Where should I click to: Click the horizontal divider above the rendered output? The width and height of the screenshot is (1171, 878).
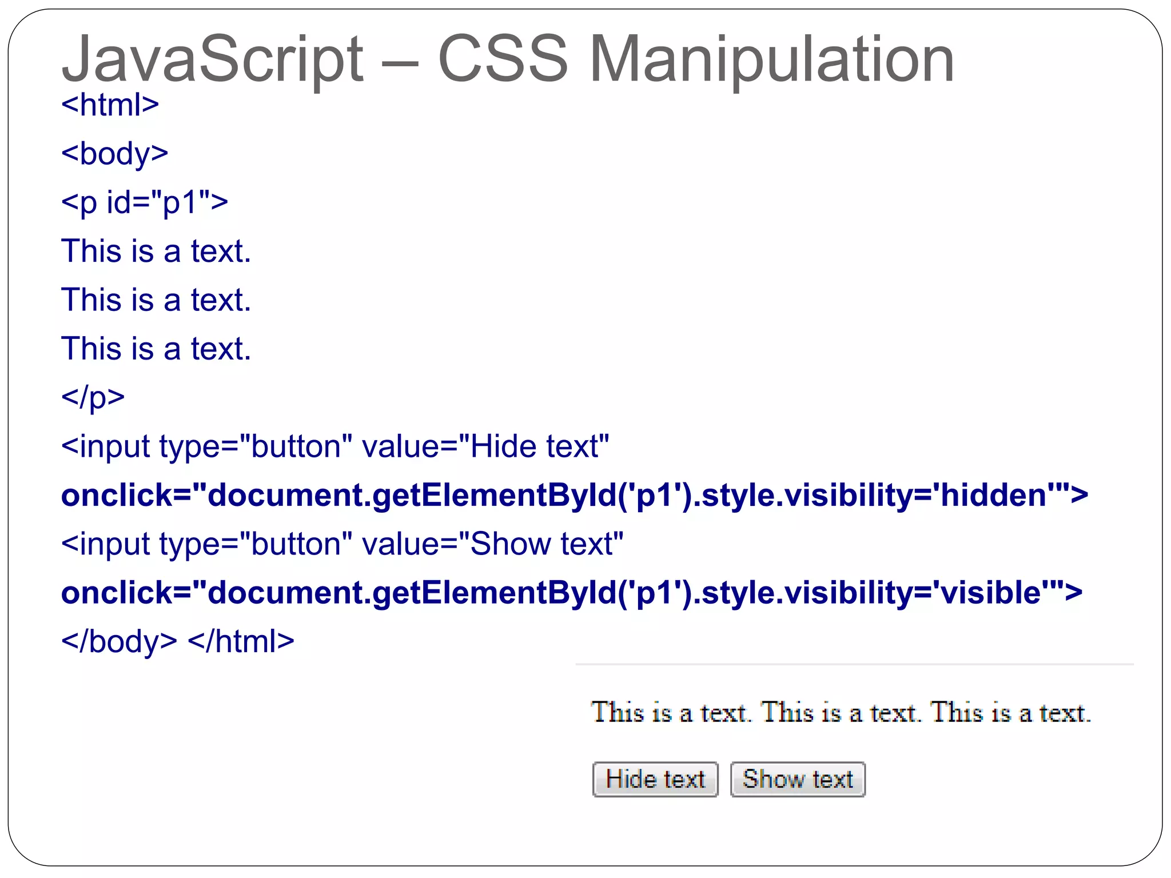[854, 664]
